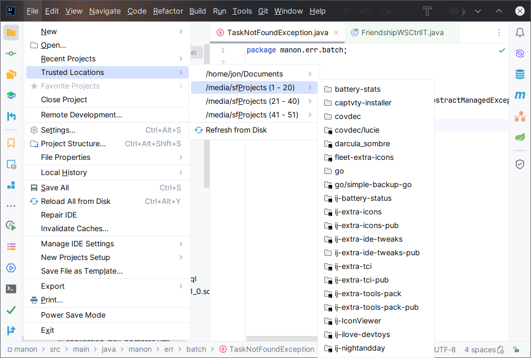Image resolution: width=531 pixels, height=358 pixels.
Task: Click the 4 spaces indent setting
Action: [480, 350]
